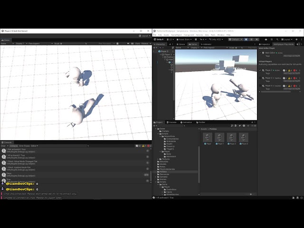This screenshot has height=228, width=304.
Task: Select the Player 1 prefab thumbnail
Action: pos(219,137)
